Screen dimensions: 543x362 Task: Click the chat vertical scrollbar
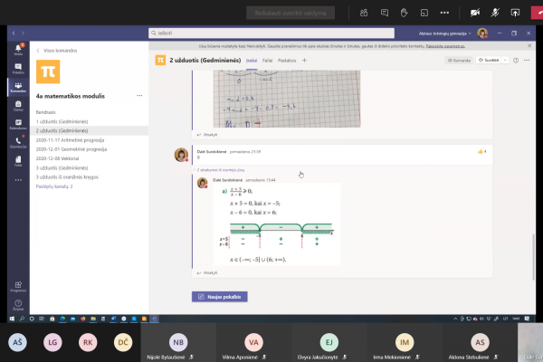tap(533, 256)
